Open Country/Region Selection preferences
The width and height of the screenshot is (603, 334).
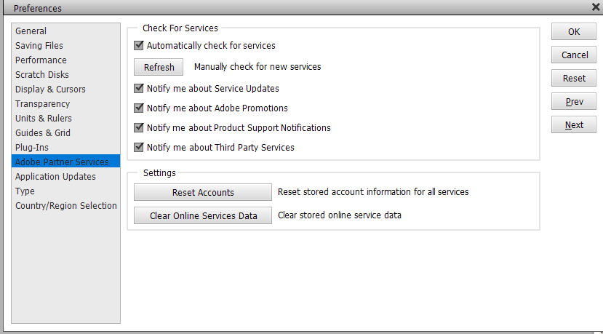coord(65,206)
